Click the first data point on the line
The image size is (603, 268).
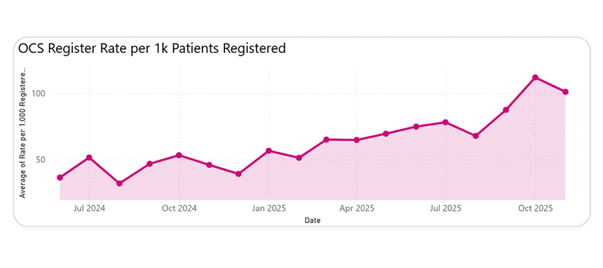pos(60,178)
